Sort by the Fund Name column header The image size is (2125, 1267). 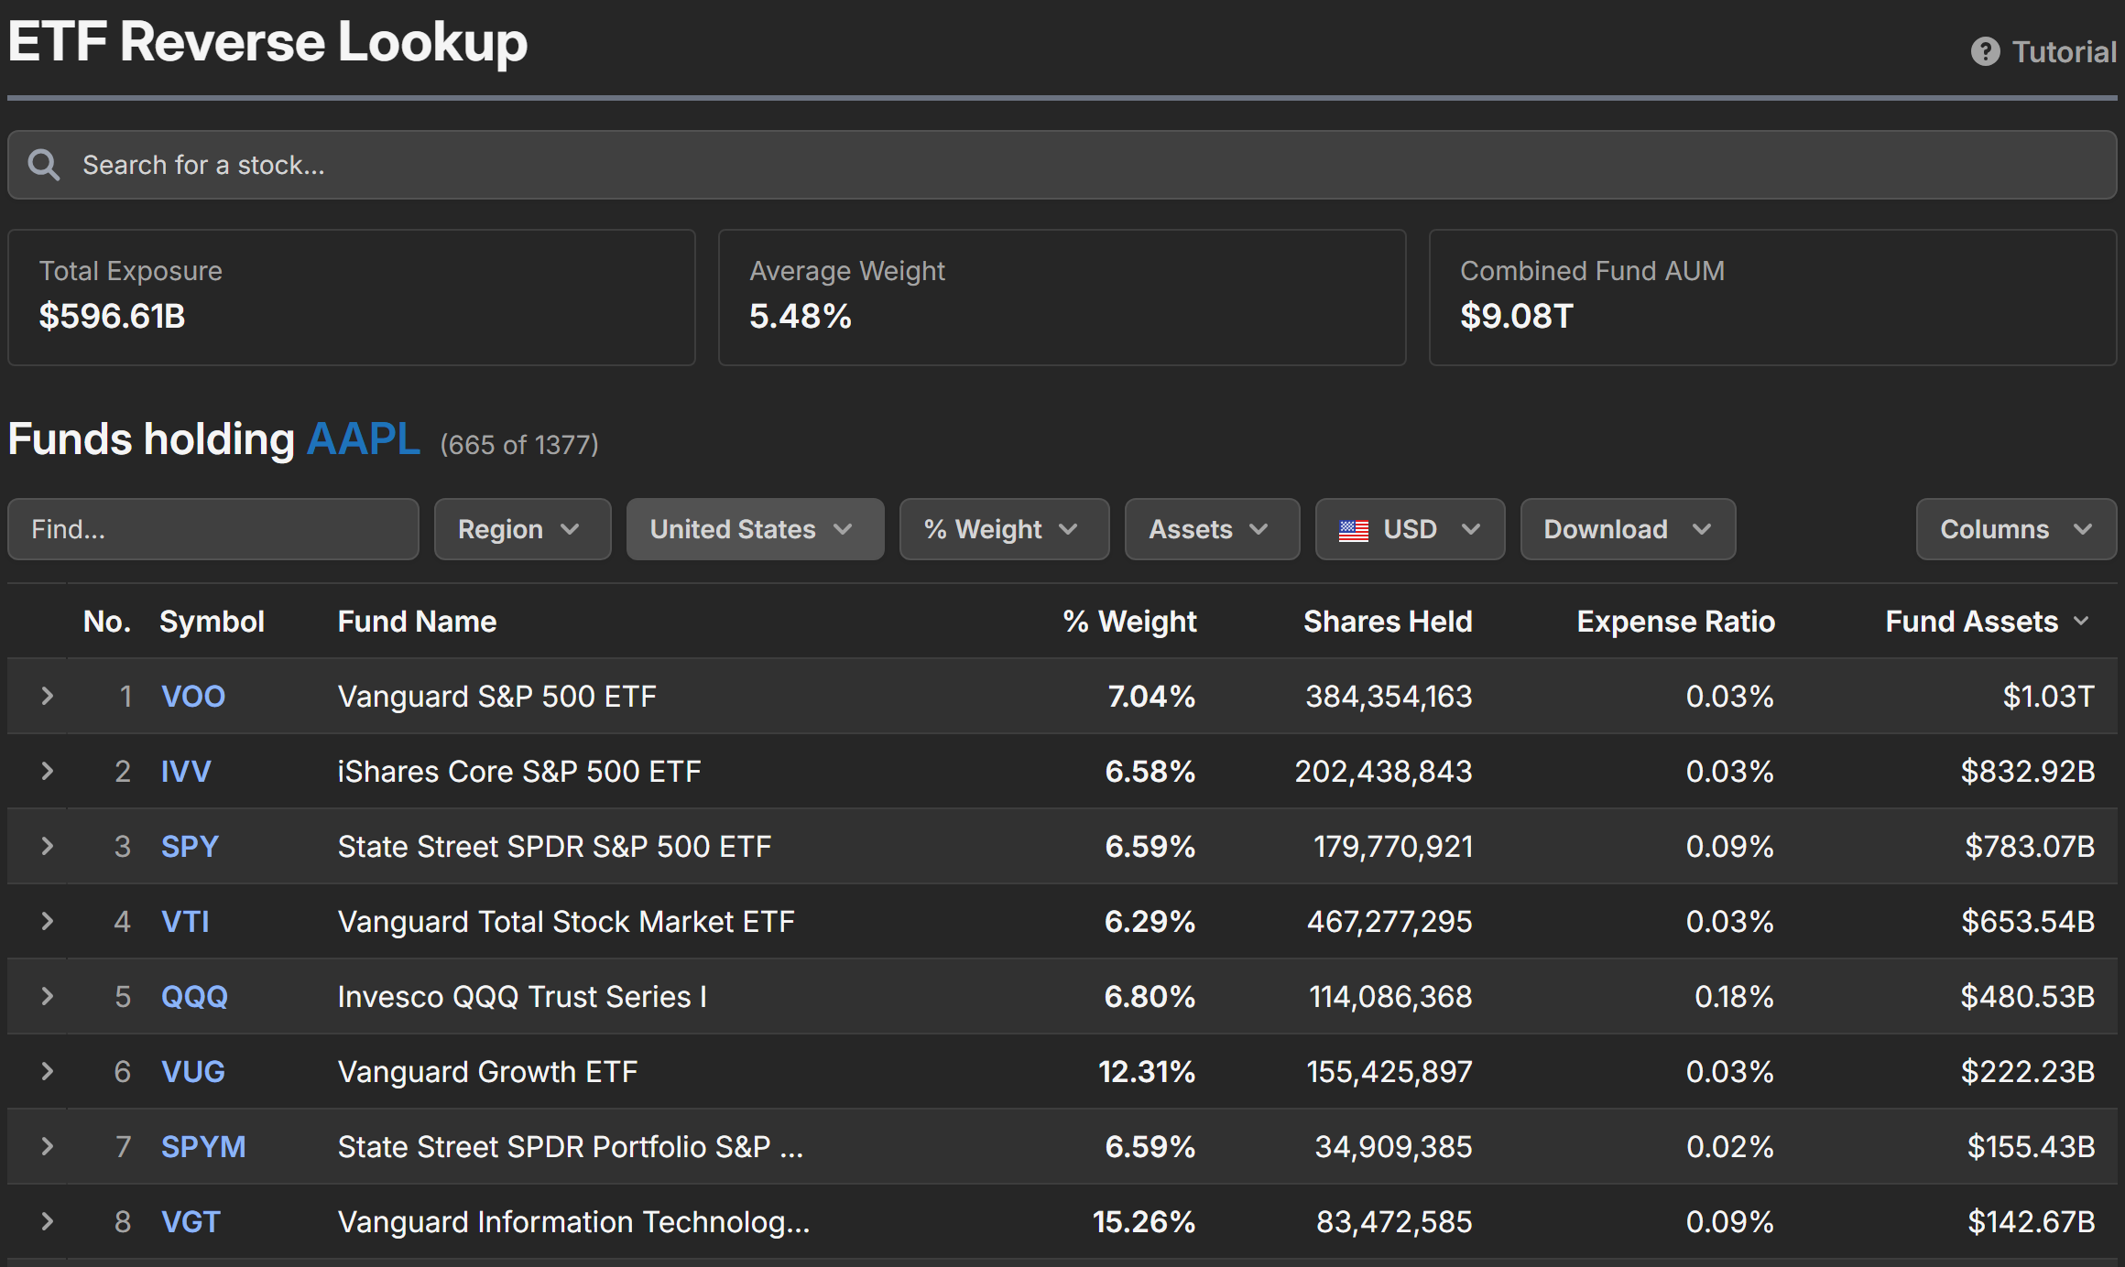pos(417,622)
